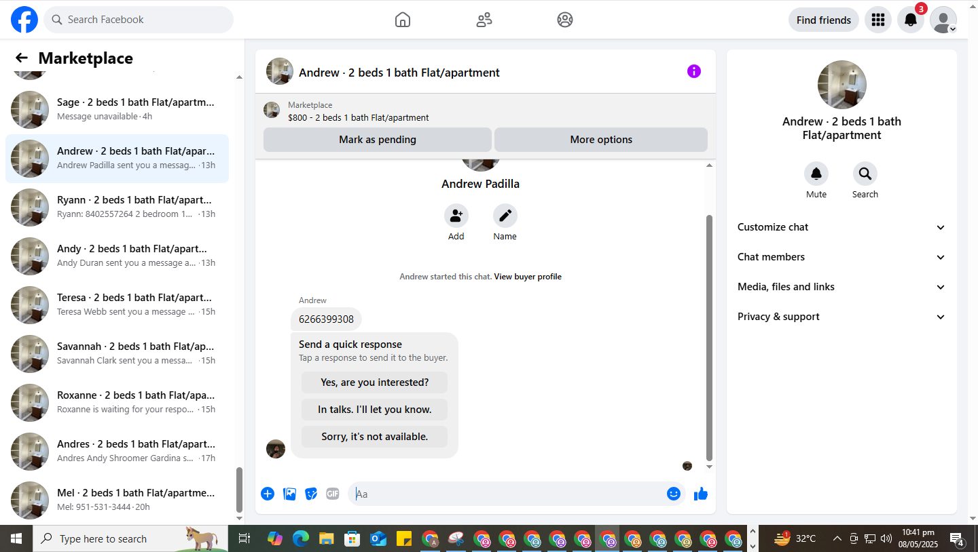Open Ryann conversation in list
This screenshot has height=552, width=978.
coord(117,207)
